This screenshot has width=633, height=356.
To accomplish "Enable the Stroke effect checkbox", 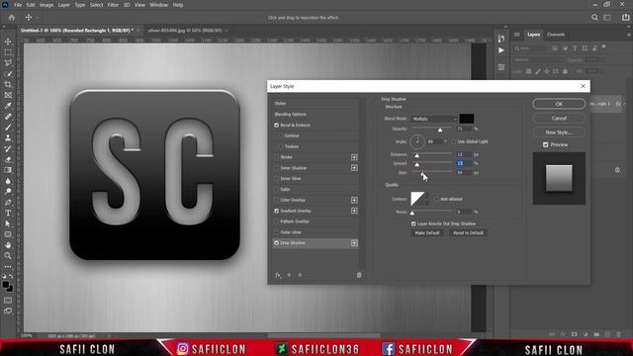I will click(x=277, y=157).
